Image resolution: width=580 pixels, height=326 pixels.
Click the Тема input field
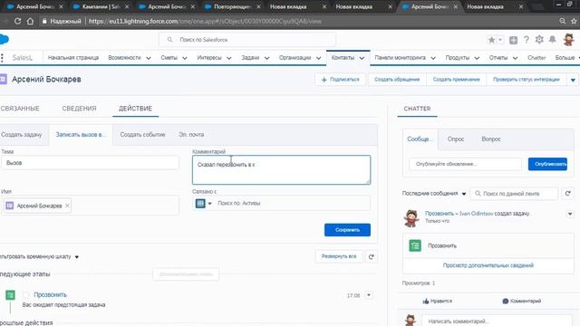point(90,163)
